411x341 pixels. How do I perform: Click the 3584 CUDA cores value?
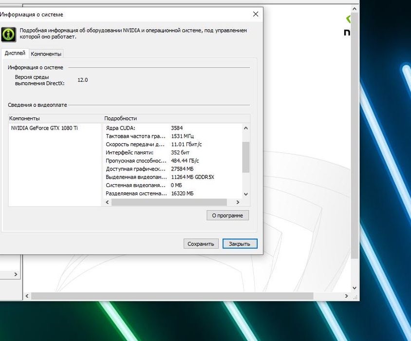pos(177,128)
